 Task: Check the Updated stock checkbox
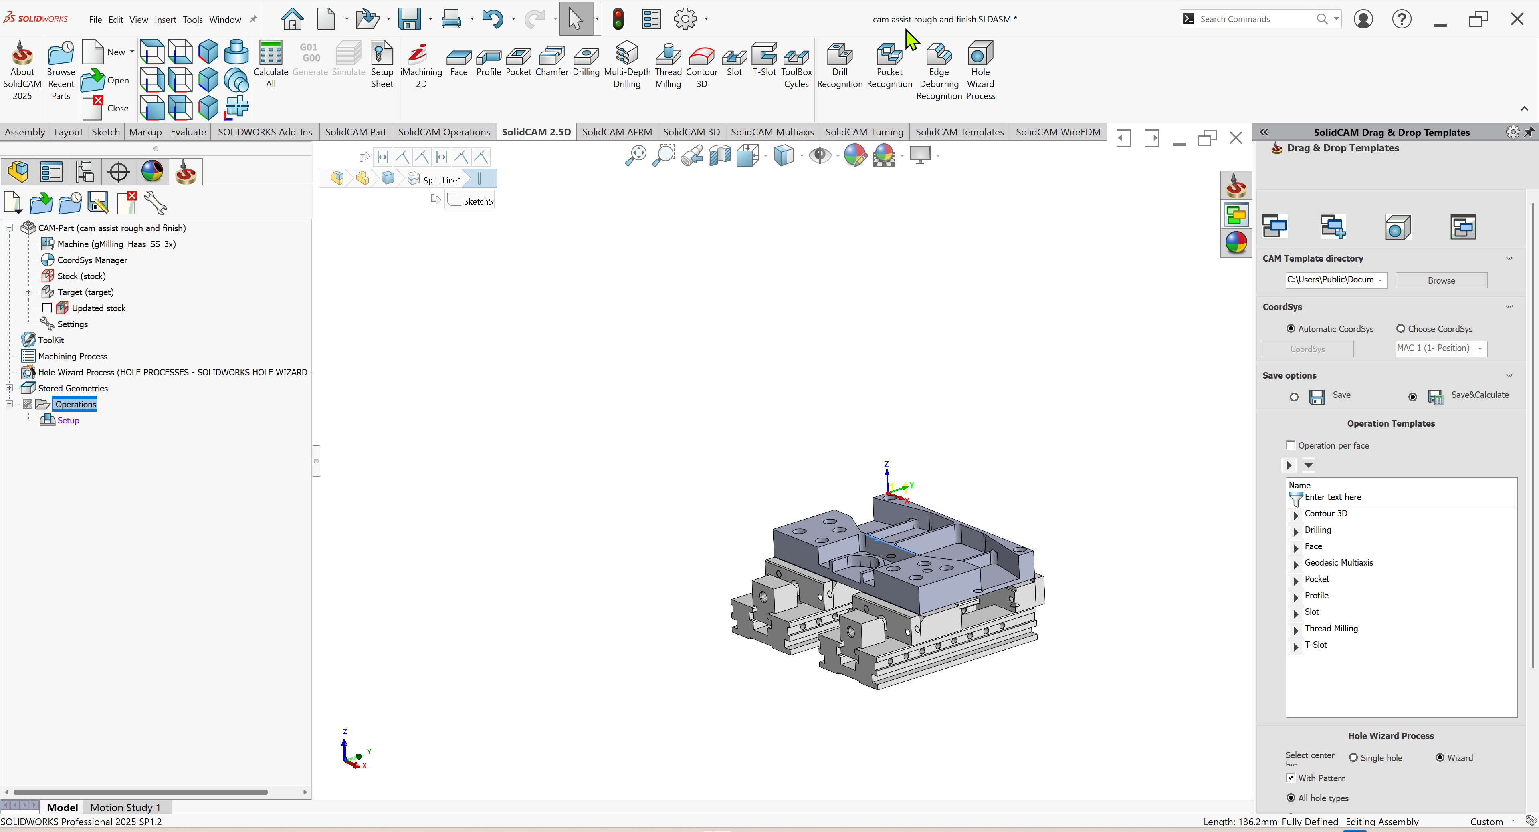click(x=46, y=308)
